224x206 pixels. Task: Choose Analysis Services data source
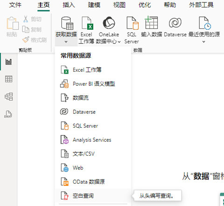click(93, 140)
